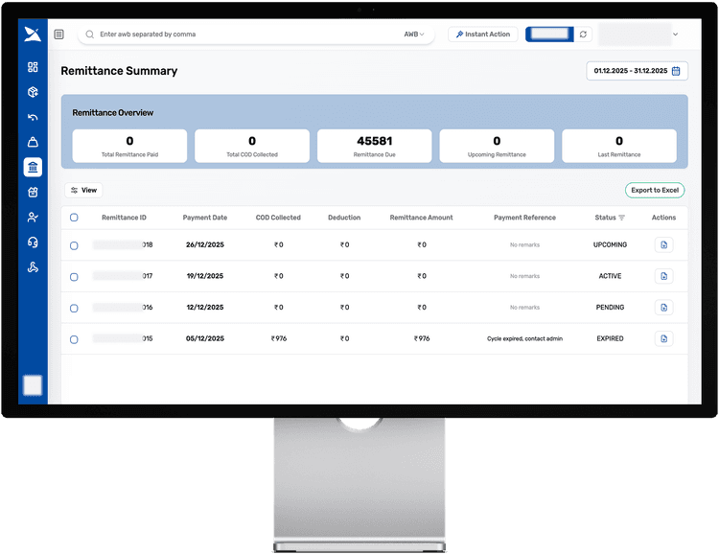The image size is (719, 554).
Task: Click the blue button beside Instant Action
Action: pos(549,35)
